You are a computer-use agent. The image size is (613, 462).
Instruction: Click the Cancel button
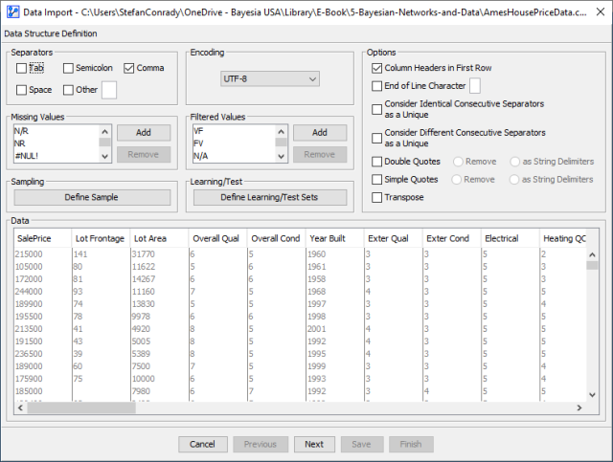click(203, 445)
